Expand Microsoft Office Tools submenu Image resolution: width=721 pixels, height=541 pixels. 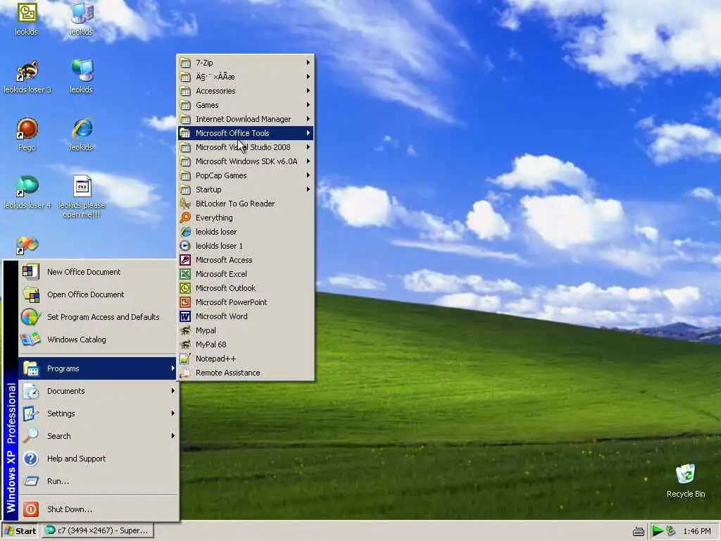point(246,133)
